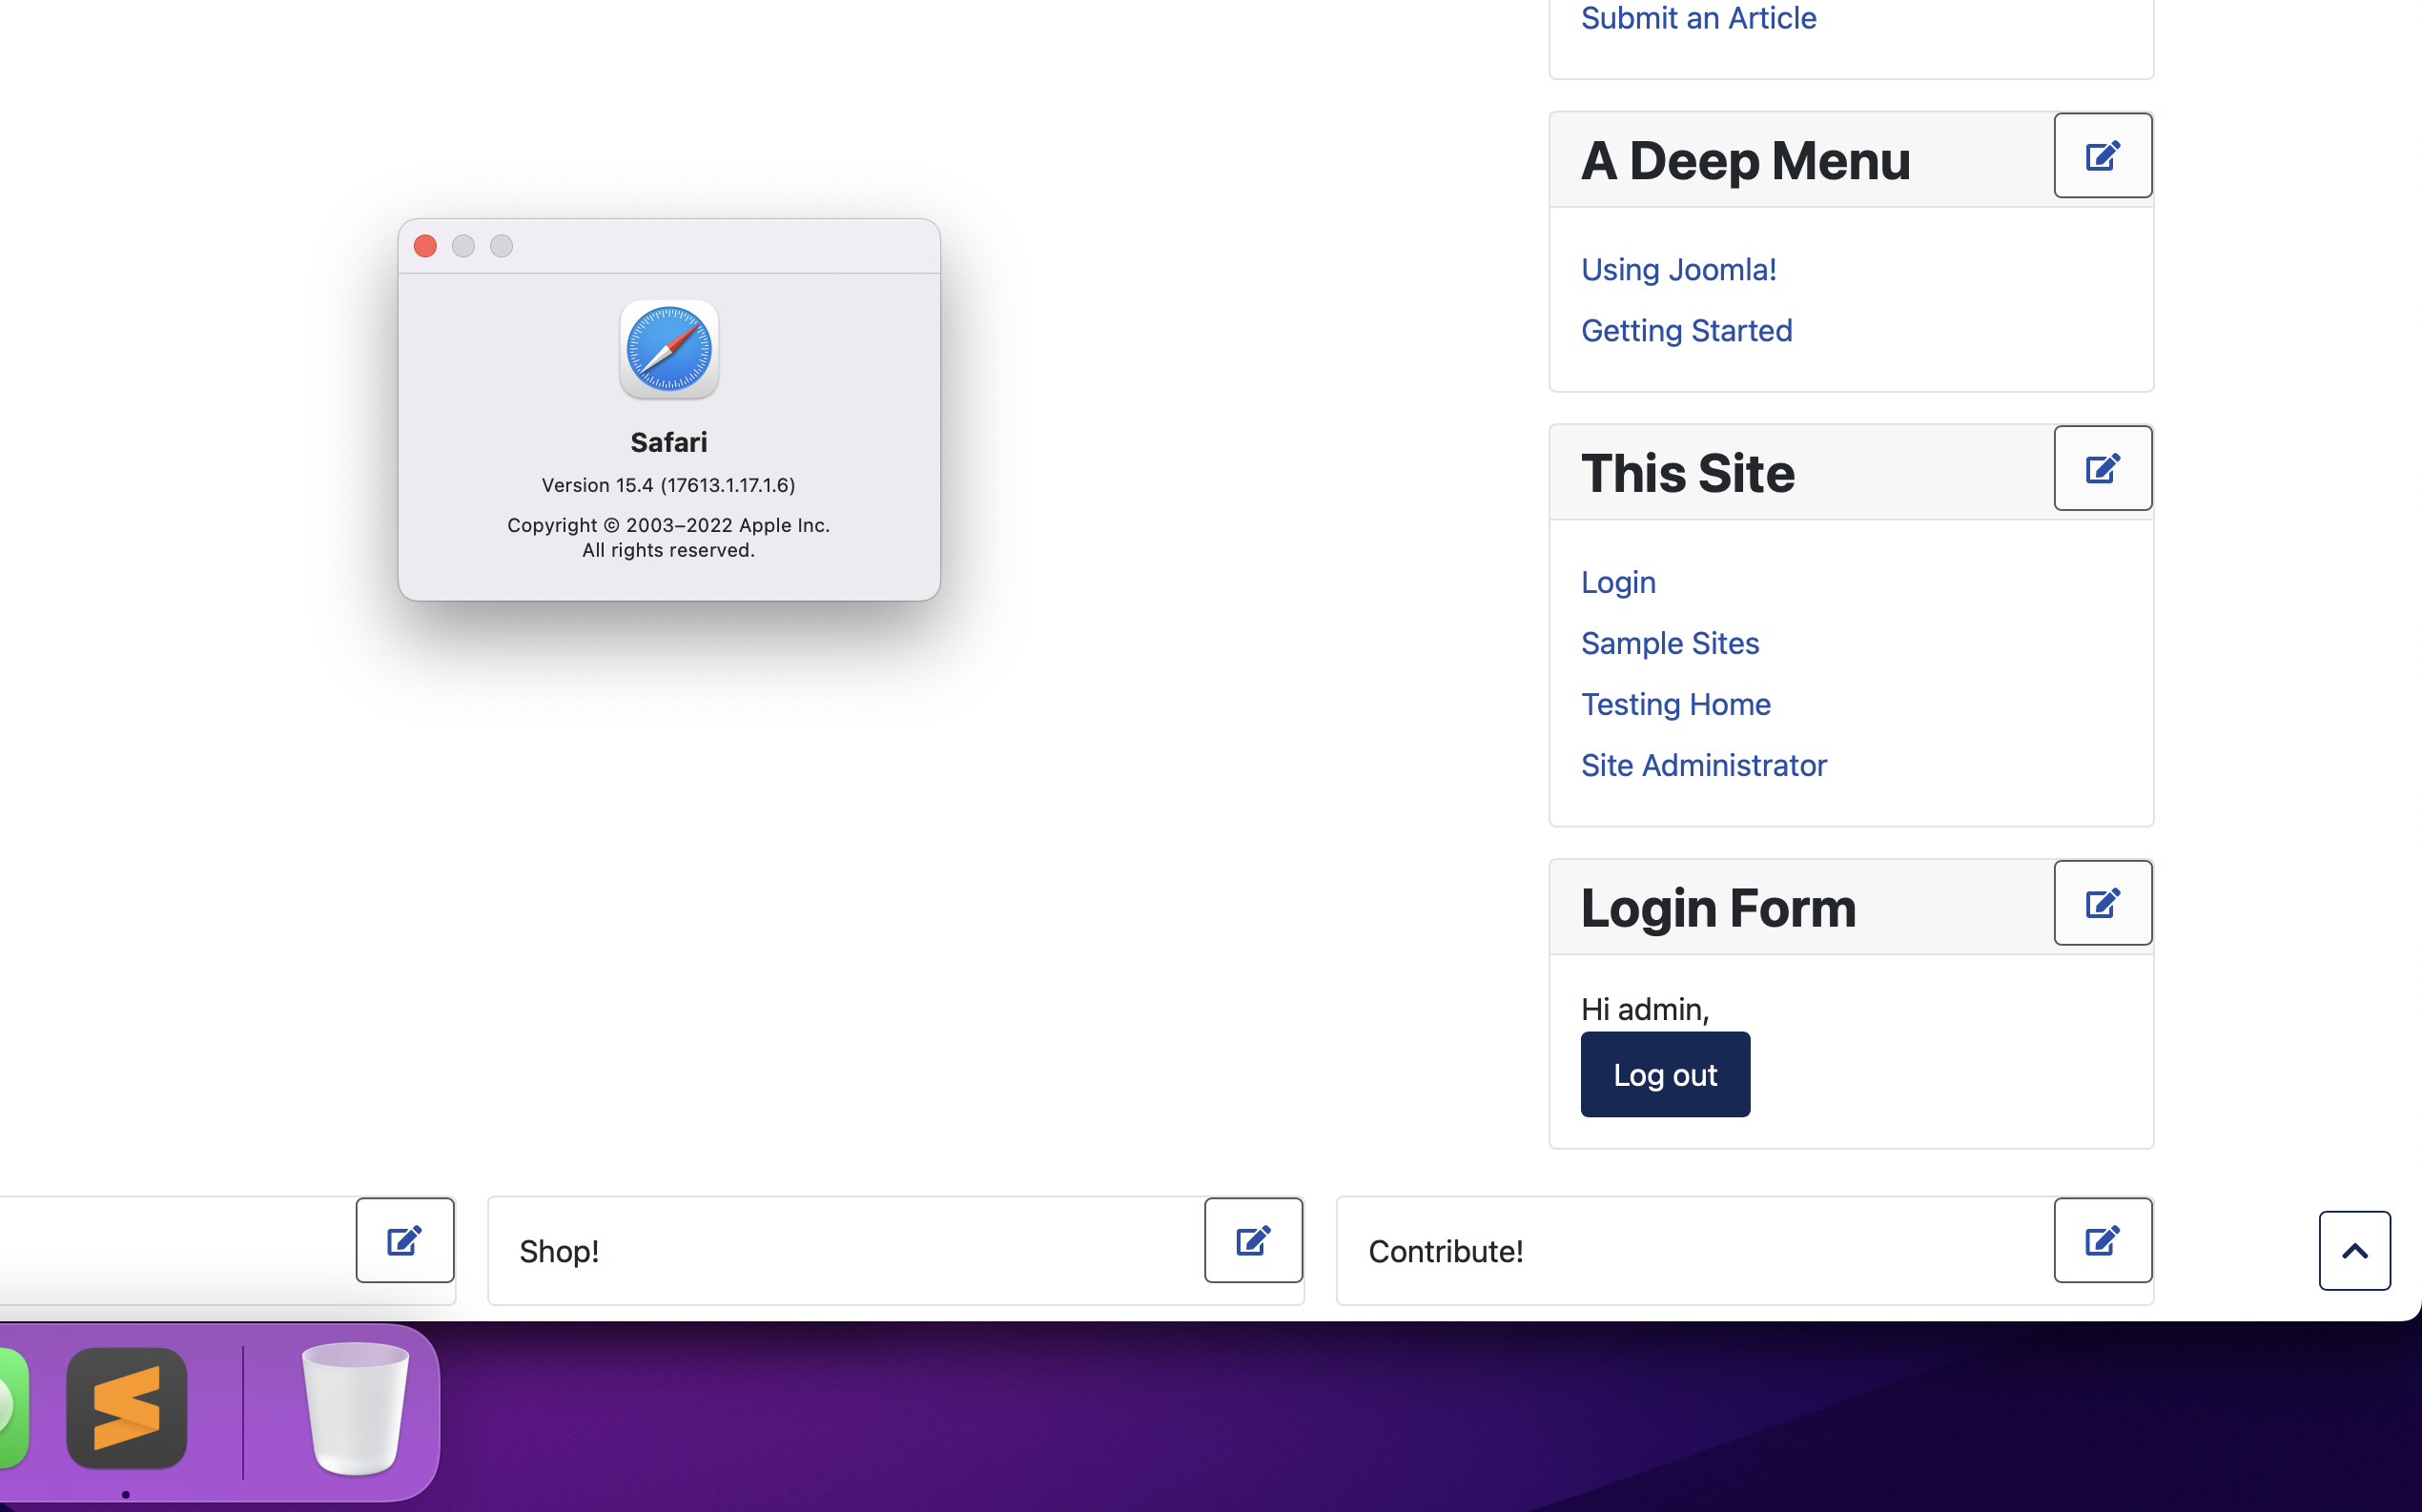Close the About Safari window

pos(425,246)
